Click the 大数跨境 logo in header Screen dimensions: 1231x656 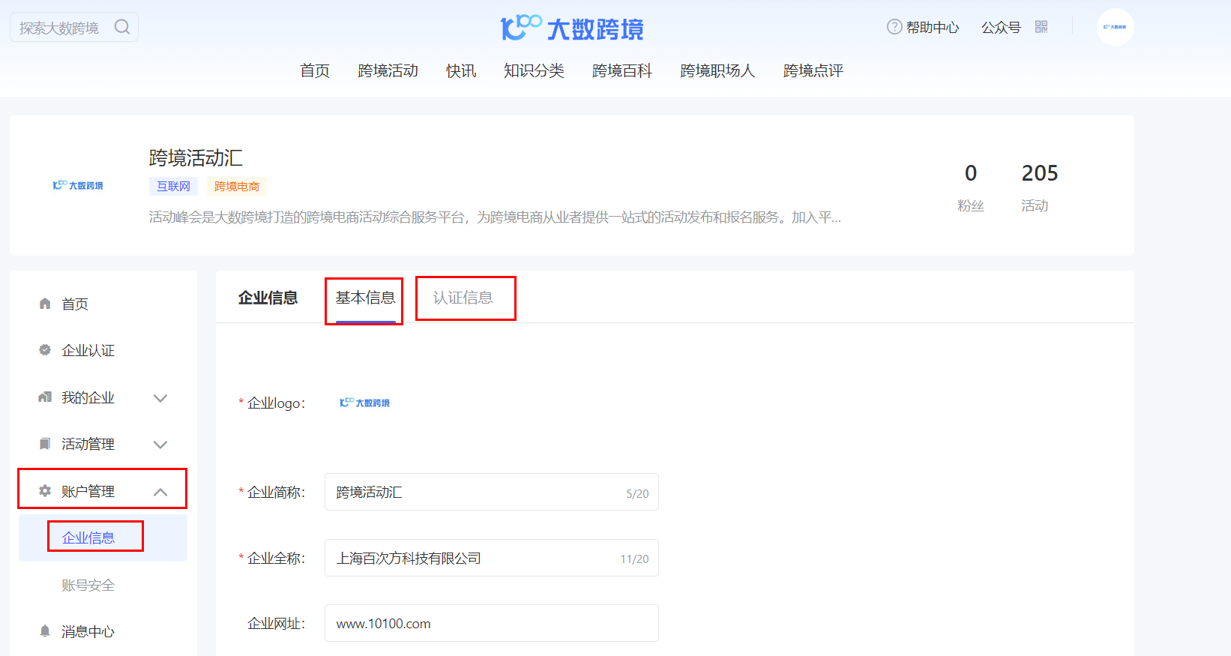(572, 28)
